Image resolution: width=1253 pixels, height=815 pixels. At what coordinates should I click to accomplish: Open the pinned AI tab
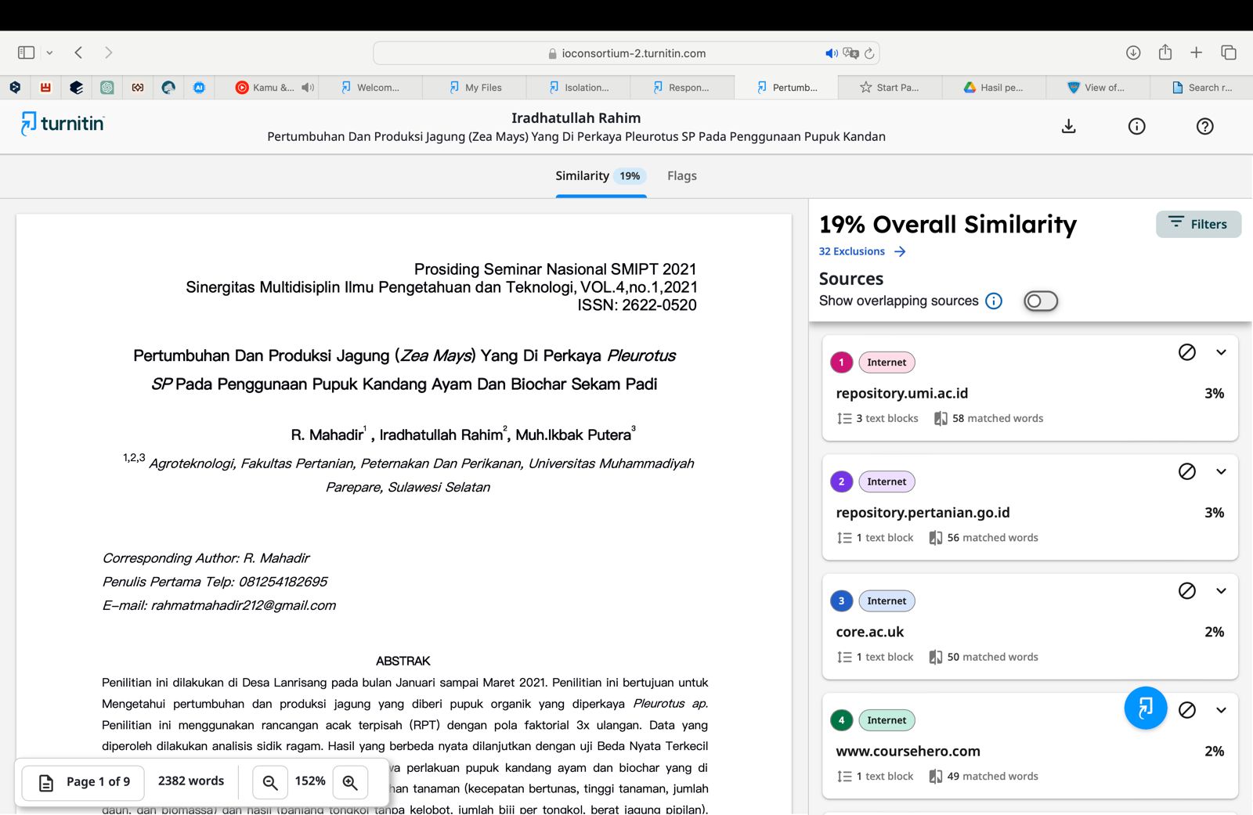(x=199, y=88)
